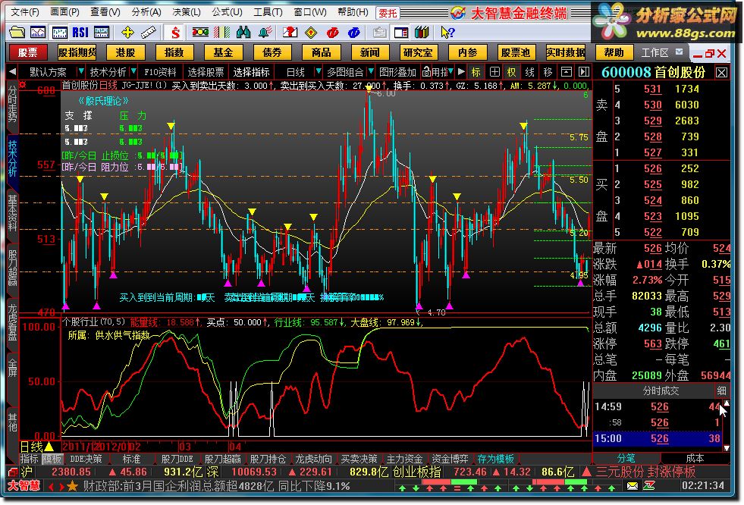Toggle the 移 move button
This screenshot has height=505, width=744.
click(x=548, y=72)
